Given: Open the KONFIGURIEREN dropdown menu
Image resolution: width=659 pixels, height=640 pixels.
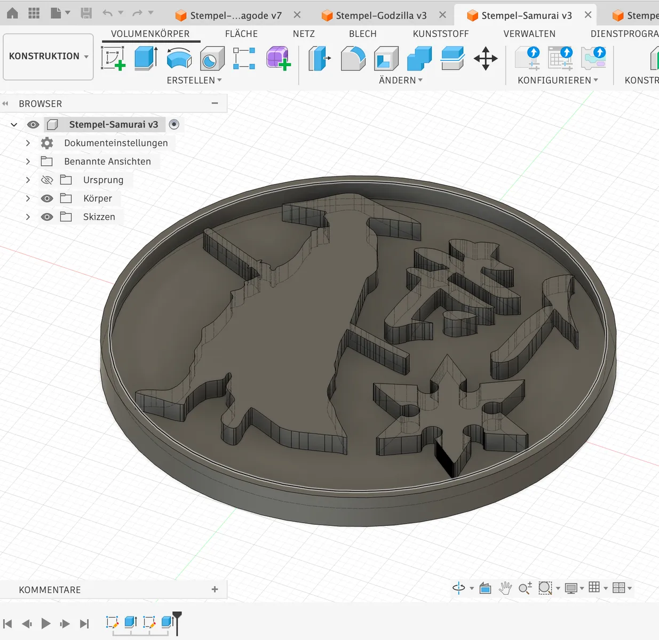Looking at the screenshot, I should point(558,80).
